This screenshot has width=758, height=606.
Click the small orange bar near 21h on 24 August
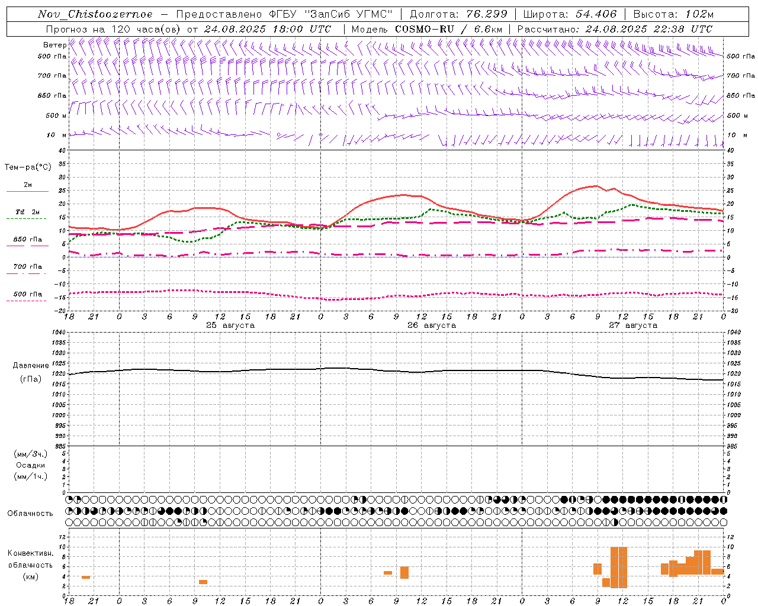[x=86, y=577]
